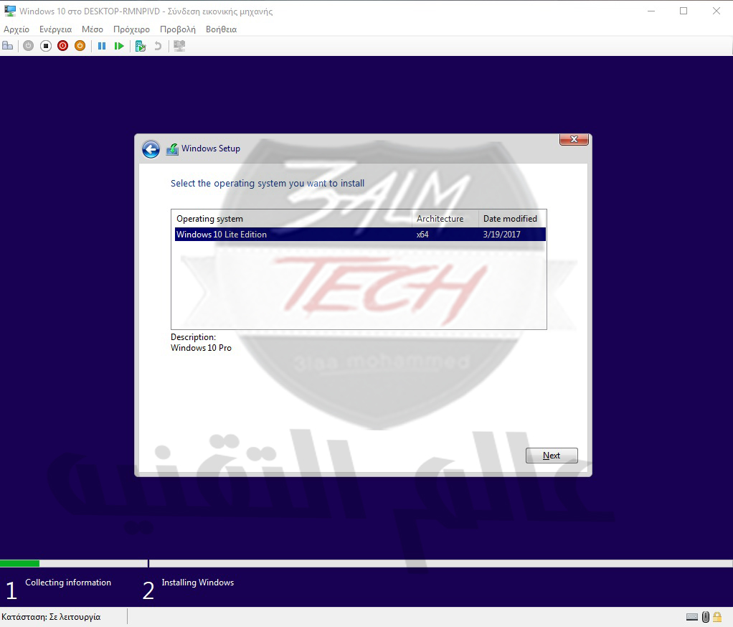Turn off the virtual machine with the stop icon
Image resolution: width=733 pixels, height=627 pixels.
(46, 46)
